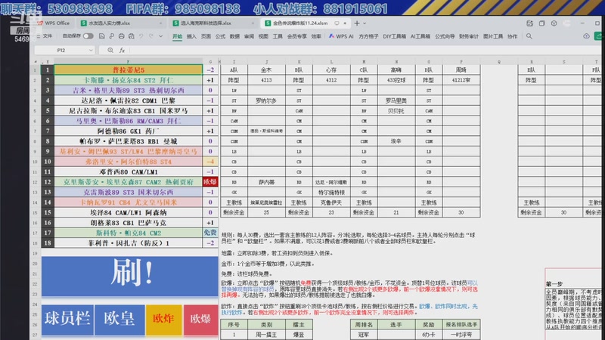The height and width of the screenshot is (340, 605).
Task: Click the redo arrow icon
Action: tap(151, 36)
